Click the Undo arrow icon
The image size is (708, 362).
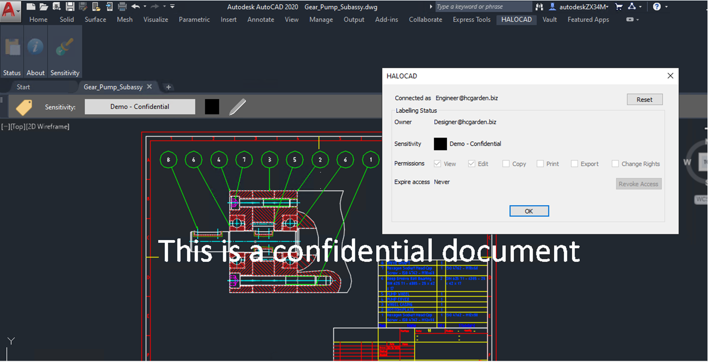[x=135, y=6]
